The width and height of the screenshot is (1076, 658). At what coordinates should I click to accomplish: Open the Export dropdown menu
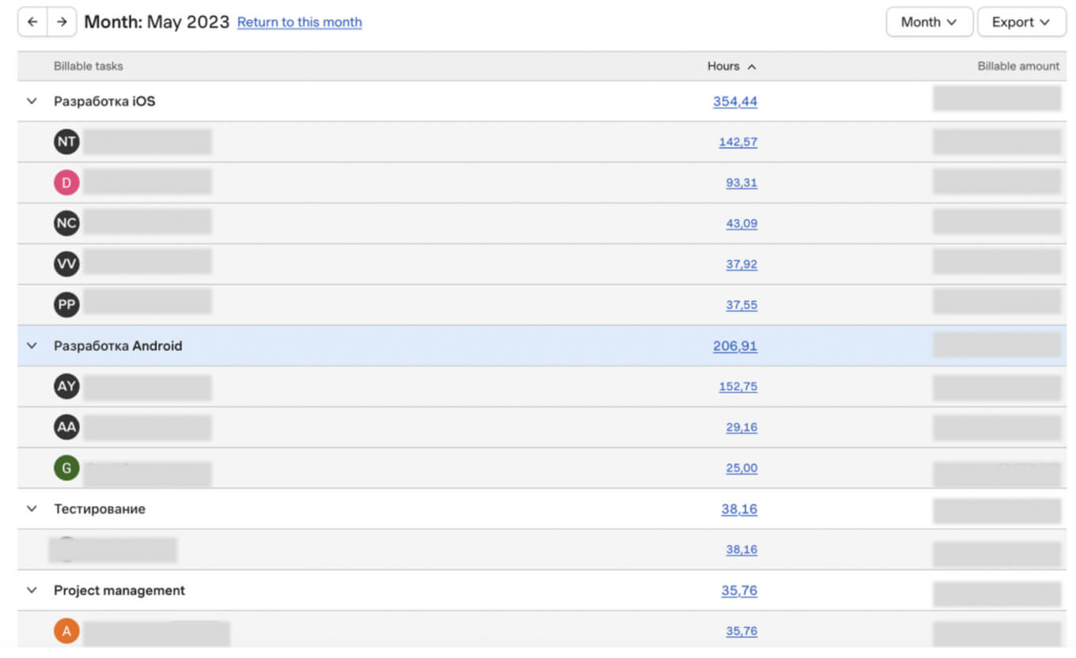[x=1021, y=22]
